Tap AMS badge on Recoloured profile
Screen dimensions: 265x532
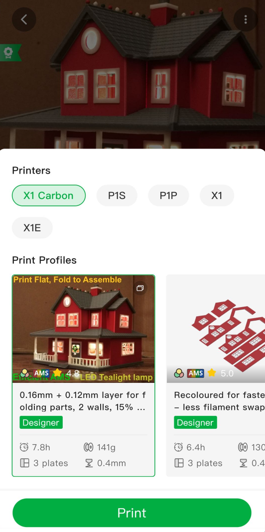click(x=196, y=373)
